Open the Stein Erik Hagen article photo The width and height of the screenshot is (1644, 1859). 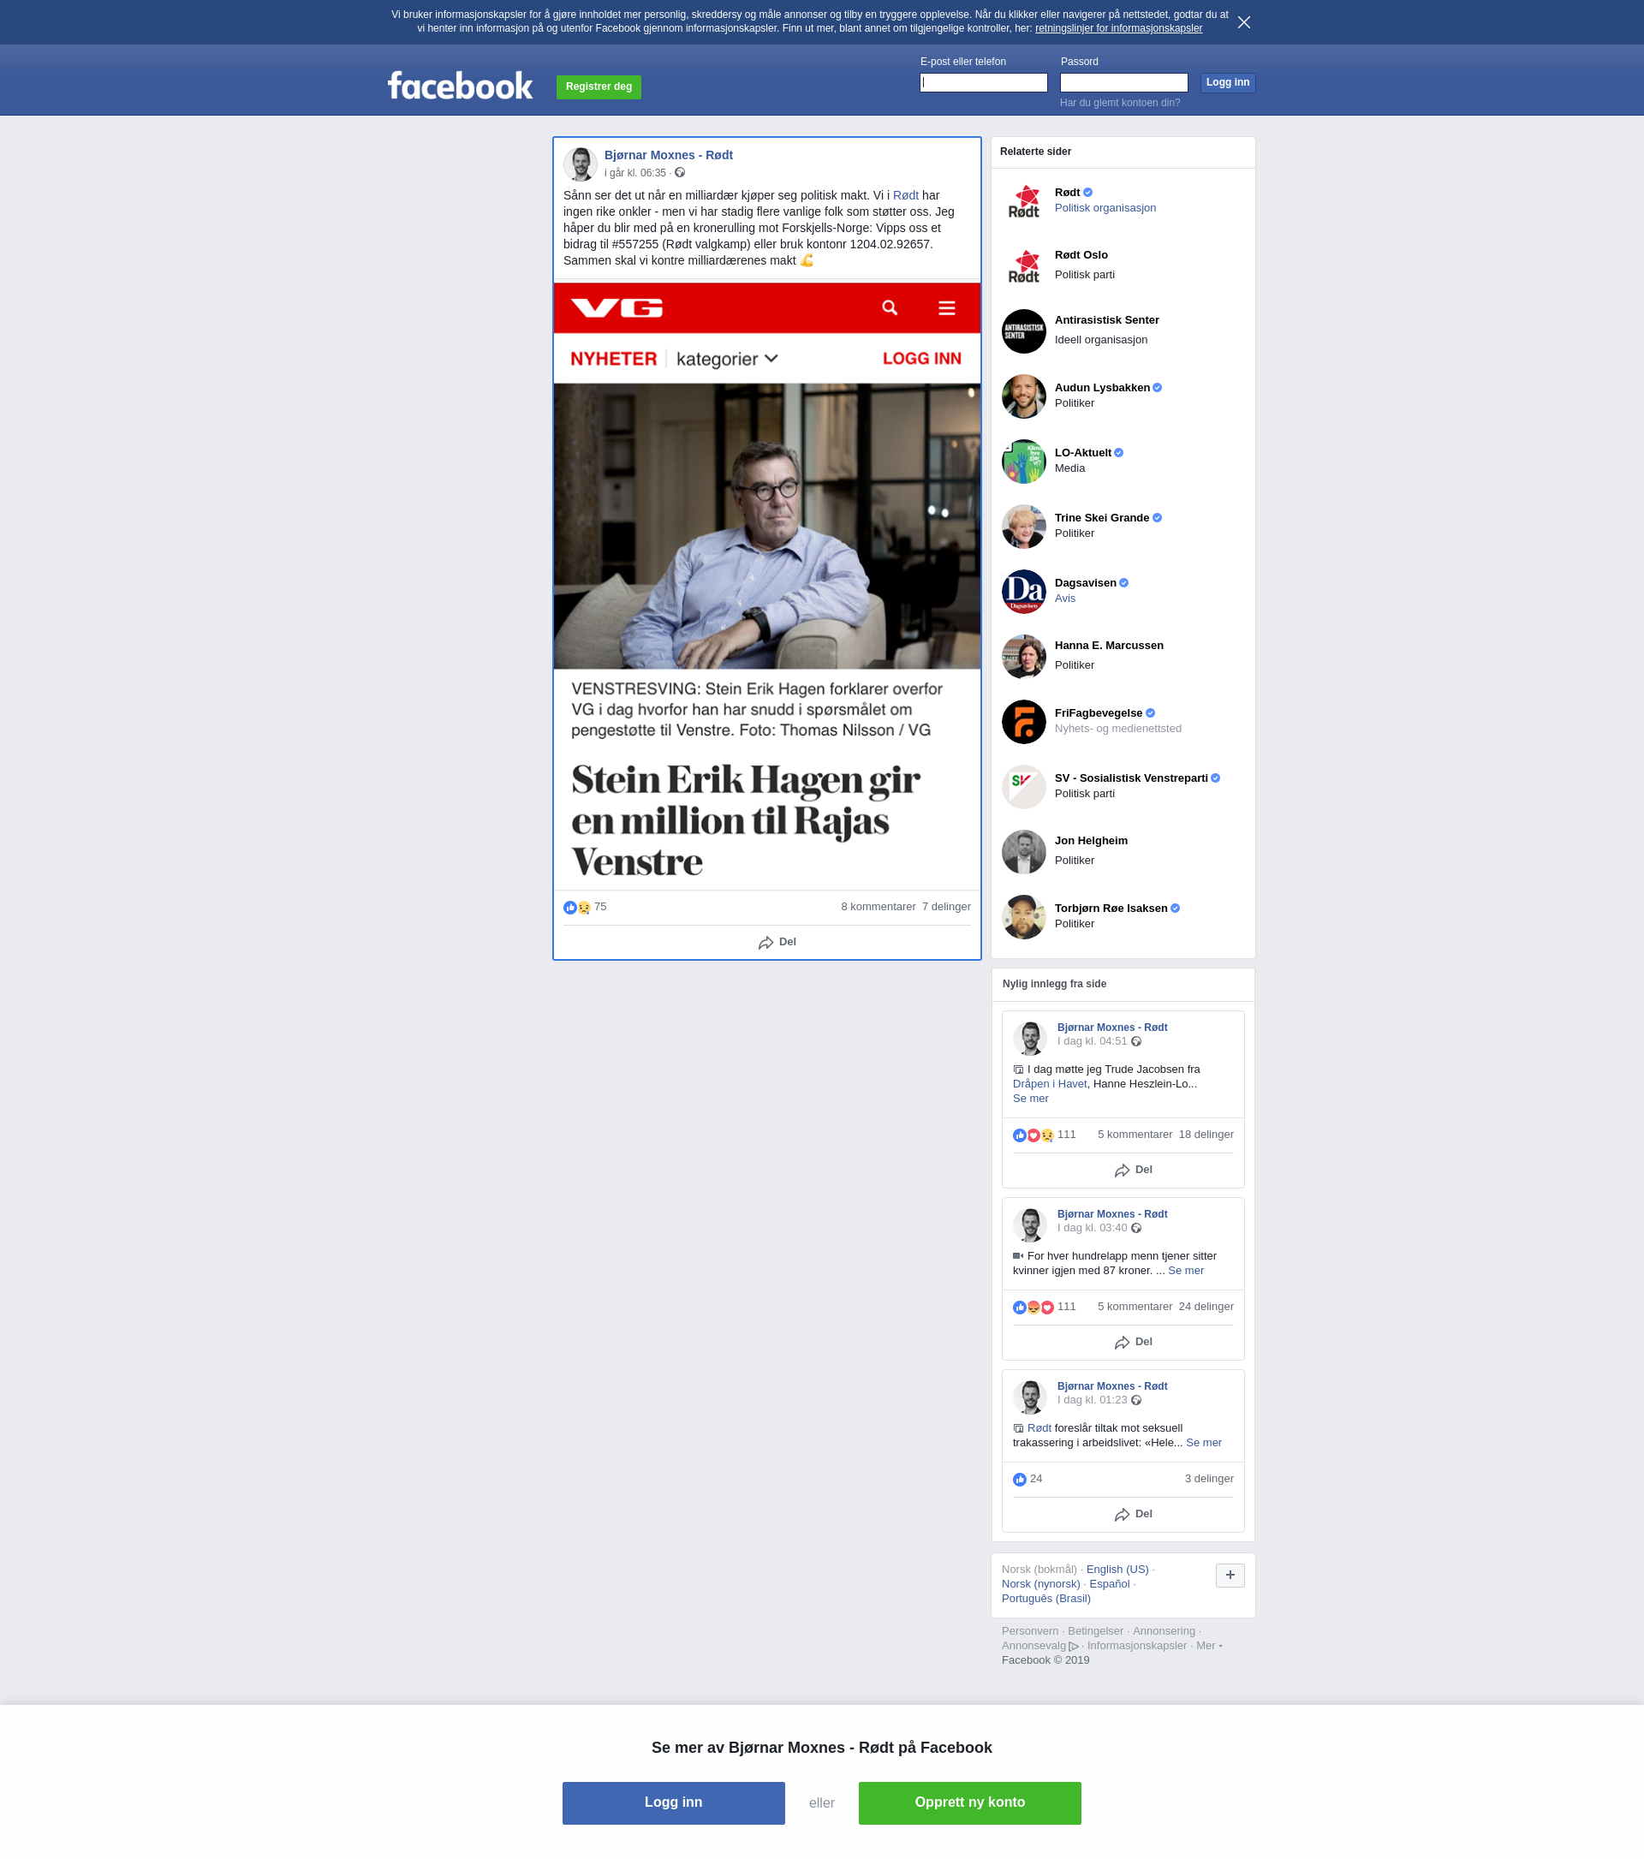[766, 527]
